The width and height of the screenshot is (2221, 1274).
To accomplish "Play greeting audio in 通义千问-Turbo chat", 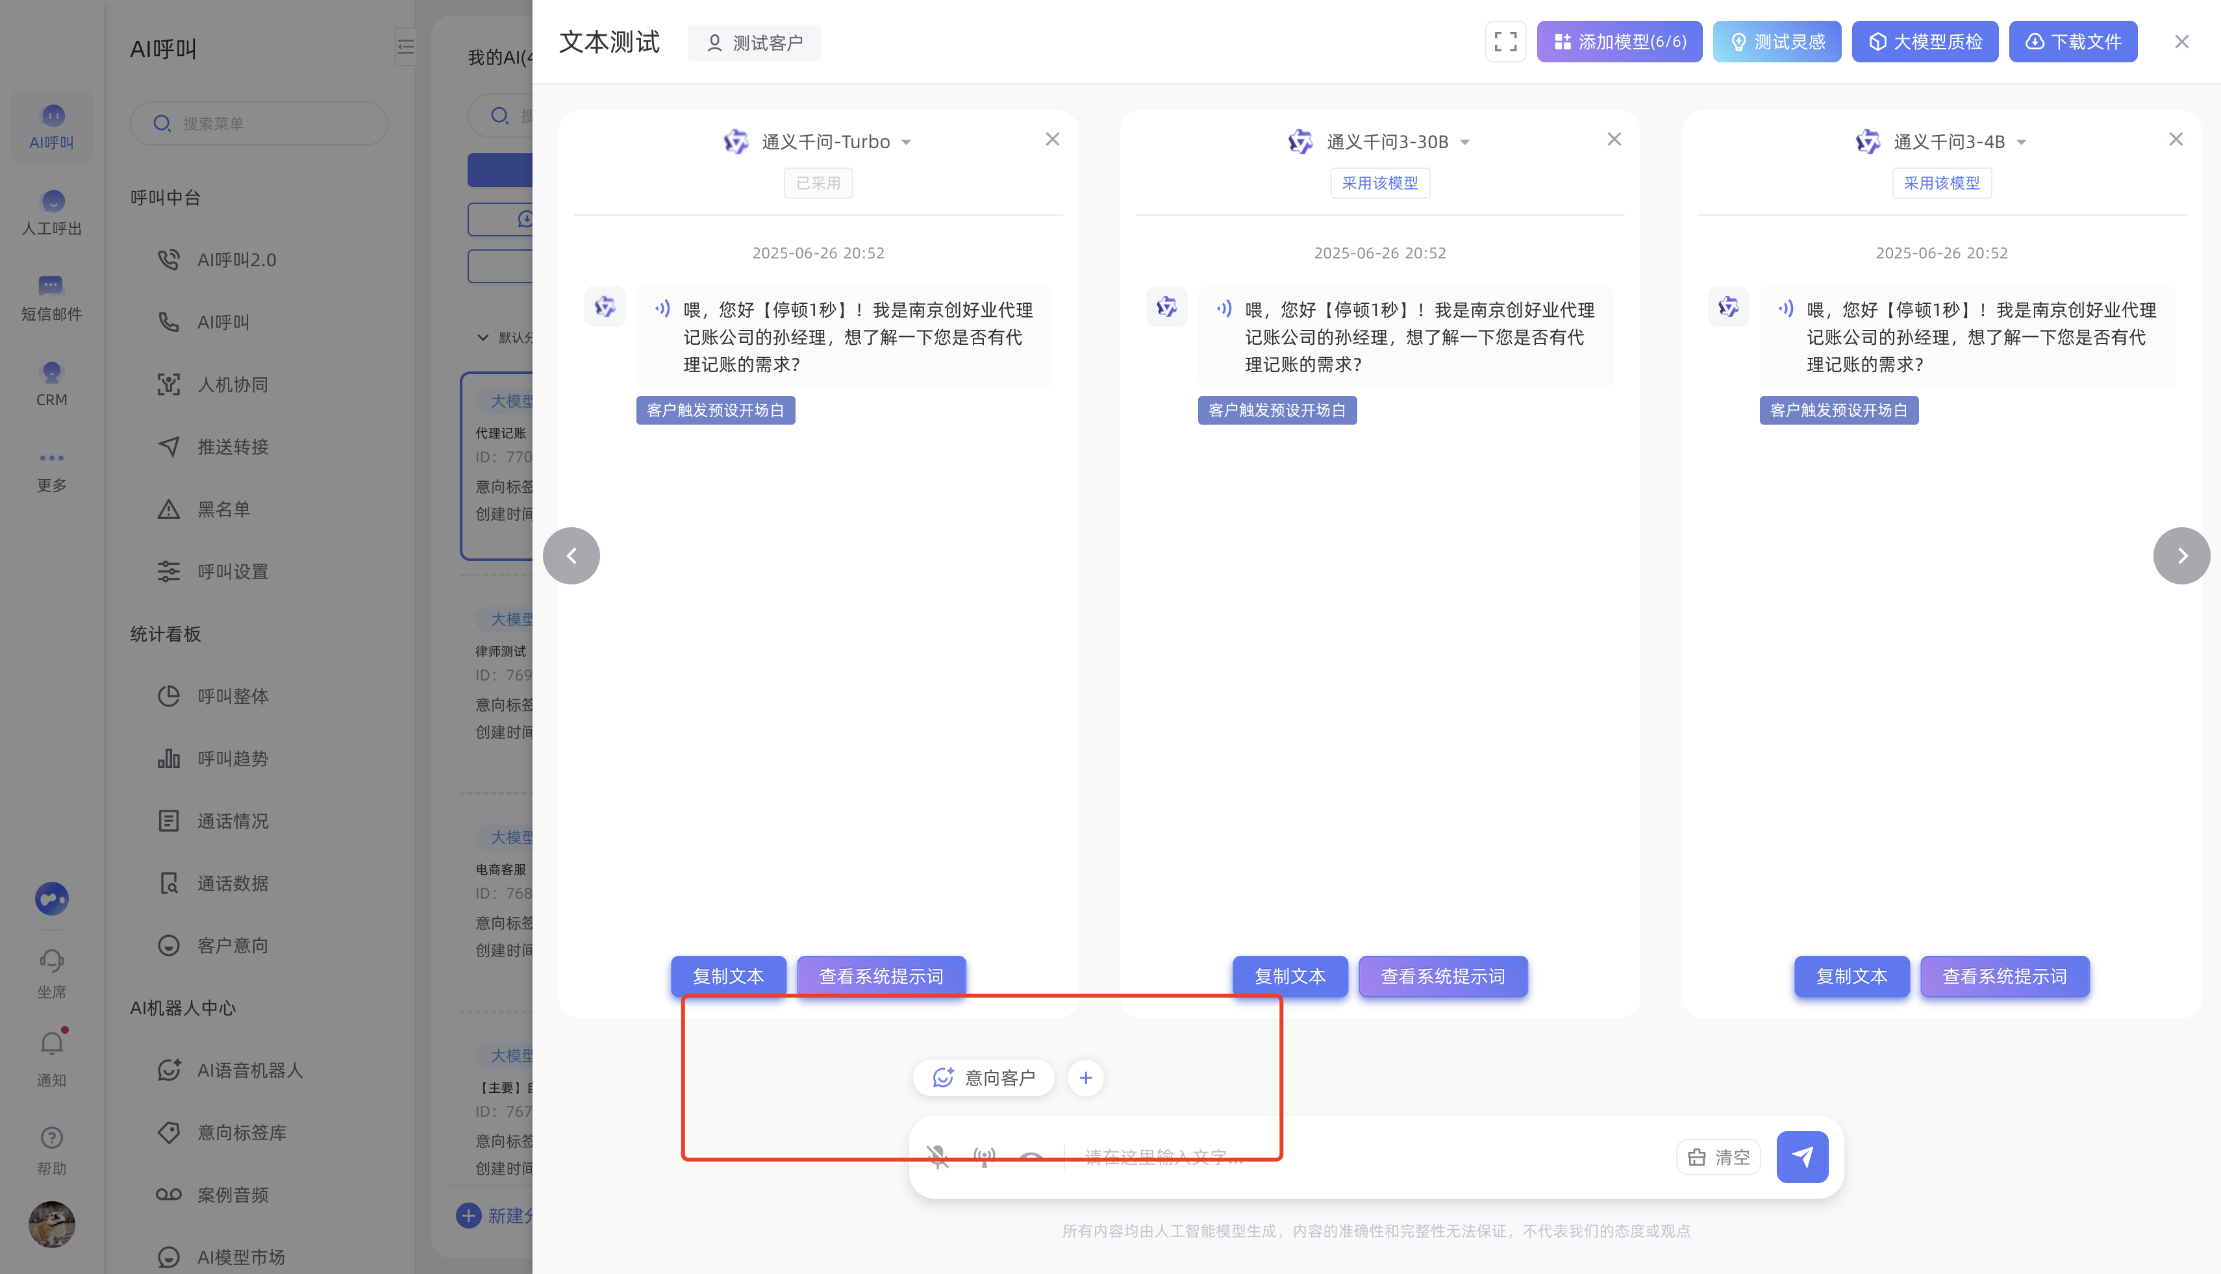I will [662, 308].
